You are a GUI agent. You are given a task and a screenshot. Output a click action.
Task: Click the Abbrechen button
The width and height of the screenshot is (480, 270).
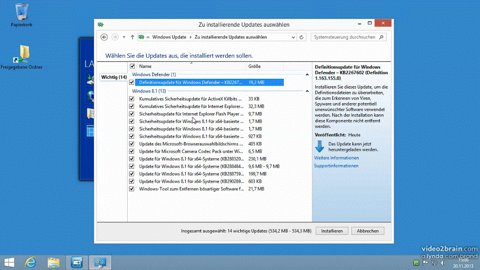pos(368,231)
